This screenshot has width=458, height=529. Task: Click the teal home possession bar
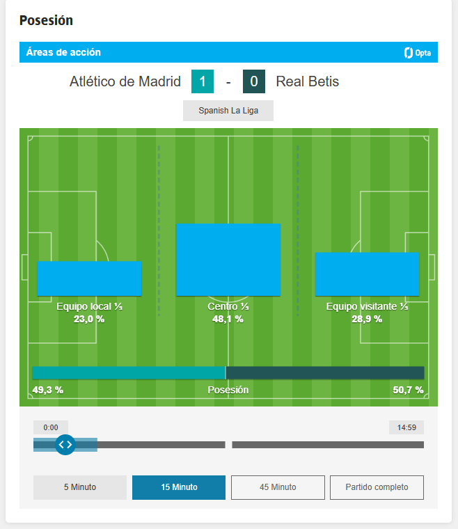[x=129, y=373]
